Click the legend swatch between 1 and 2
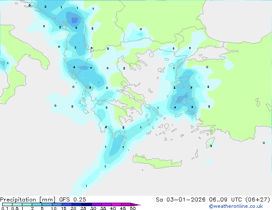The image size is (272, 210). 27,204
